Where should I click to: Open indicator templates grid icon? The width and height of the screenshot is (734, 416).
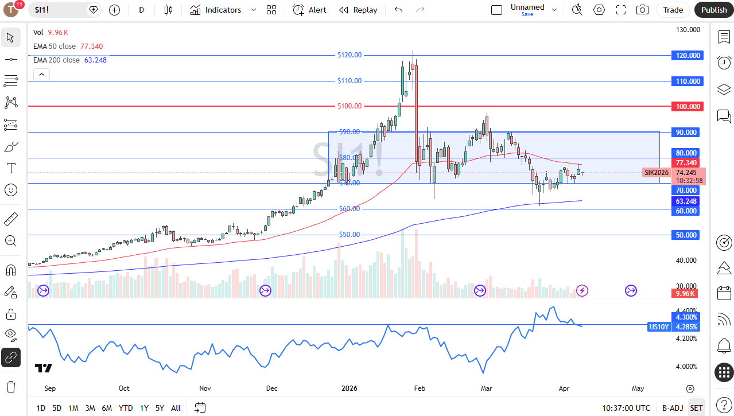coord(271,10)
